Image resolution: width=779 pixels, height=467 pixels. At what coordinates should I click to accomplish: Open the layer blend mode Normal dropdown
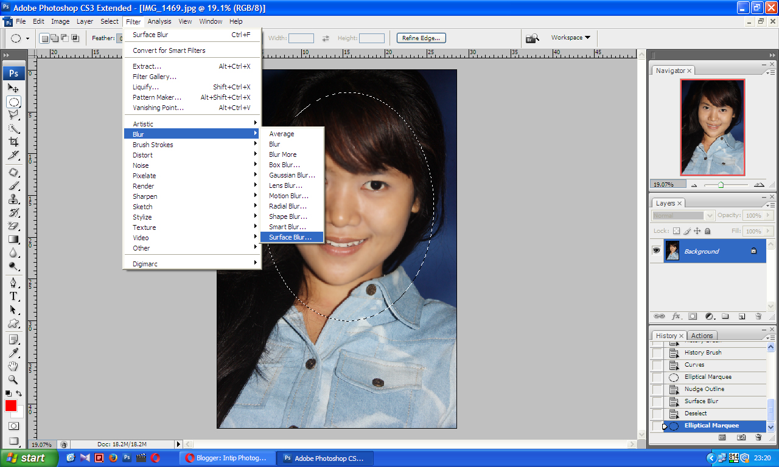(x=683, y=215)
